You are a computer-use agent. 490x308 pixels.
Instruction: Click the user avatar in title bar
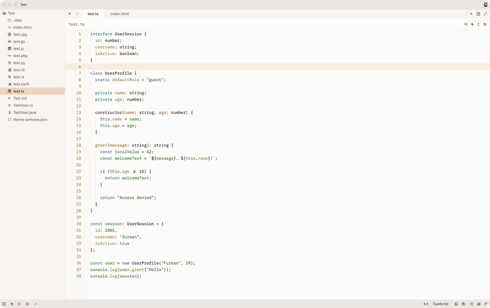pyautogui.click(x=486, y=4)
